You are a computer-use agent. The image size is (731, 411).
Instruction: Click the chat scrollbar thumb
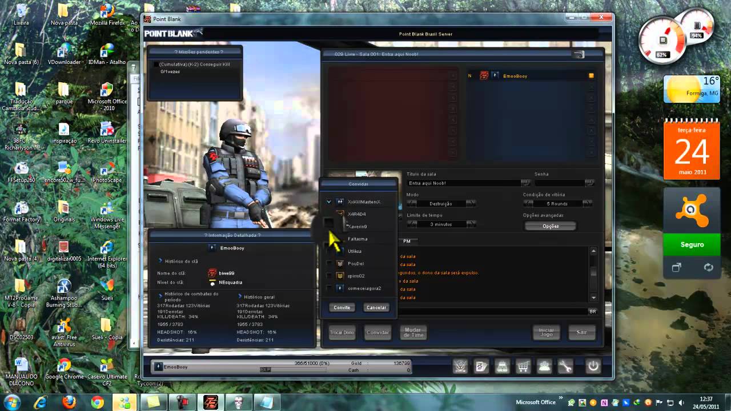pos(593,272)
